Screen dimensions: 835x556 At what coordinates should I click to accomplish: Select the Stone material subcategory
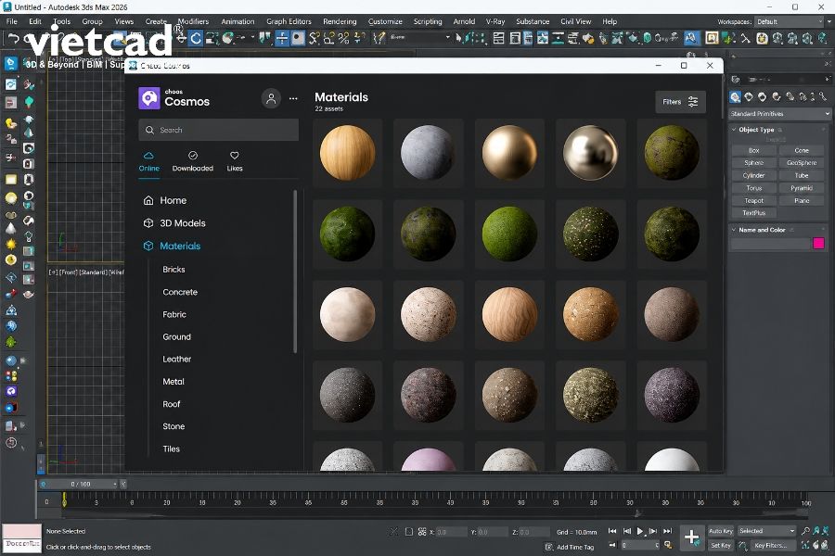coord(173,426)
